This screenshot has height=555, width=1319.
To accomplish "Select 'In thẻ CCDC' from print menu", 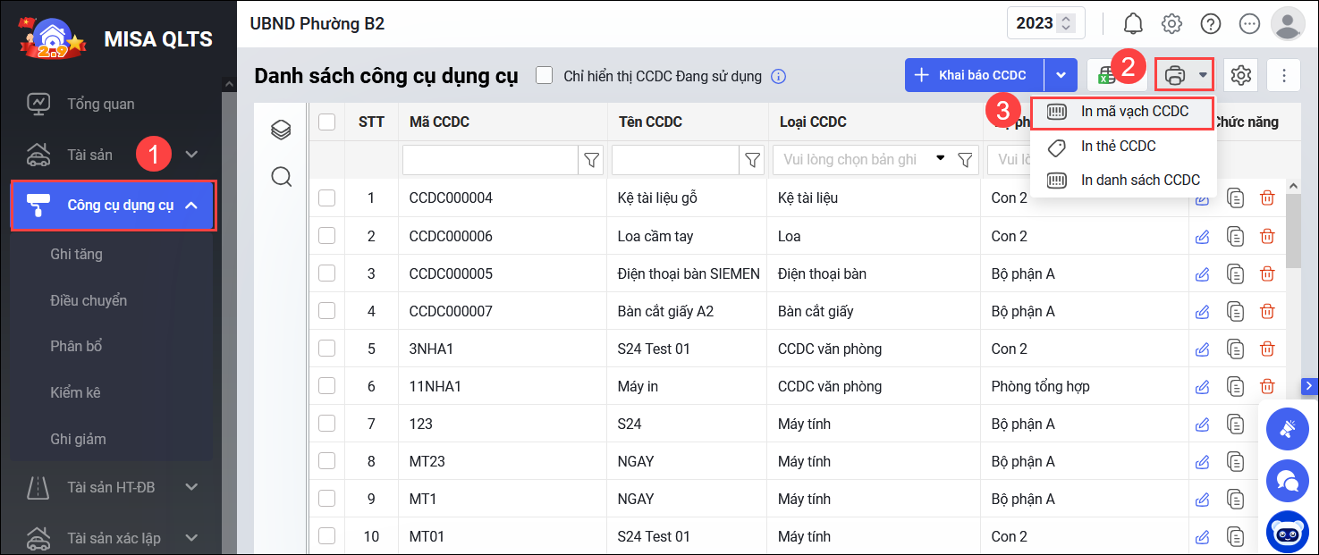I will click(x=1118, y=146).
